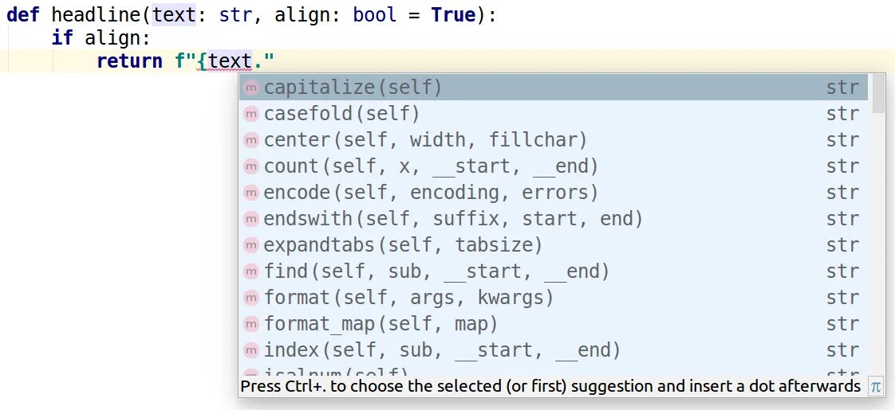Click the completion popup scrollbar thumb
895x410 pixels.
point(878,93)
